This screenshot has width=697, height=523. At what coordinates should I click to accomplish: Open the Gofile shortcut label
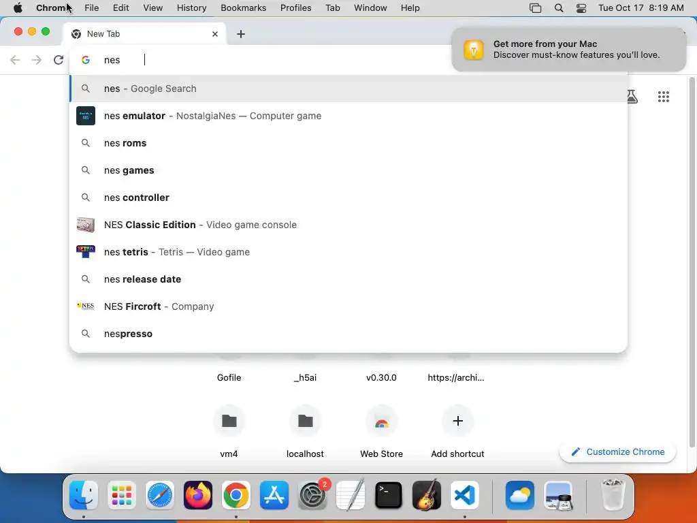point(229,377)
